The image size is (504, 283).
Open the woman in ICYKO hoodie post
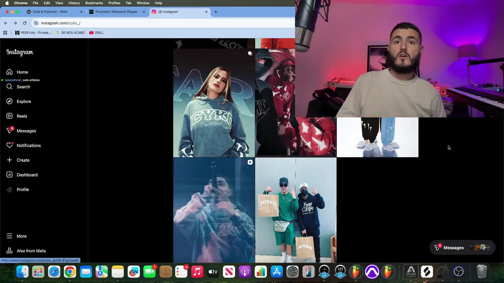[214, 103]
